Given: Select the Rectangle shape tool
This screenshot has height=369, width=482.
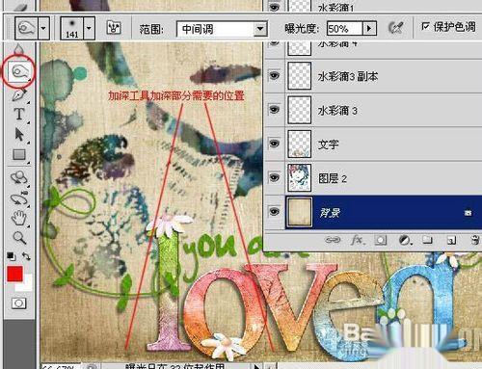Looking at the screenshot, I should (x=18, y=155).
